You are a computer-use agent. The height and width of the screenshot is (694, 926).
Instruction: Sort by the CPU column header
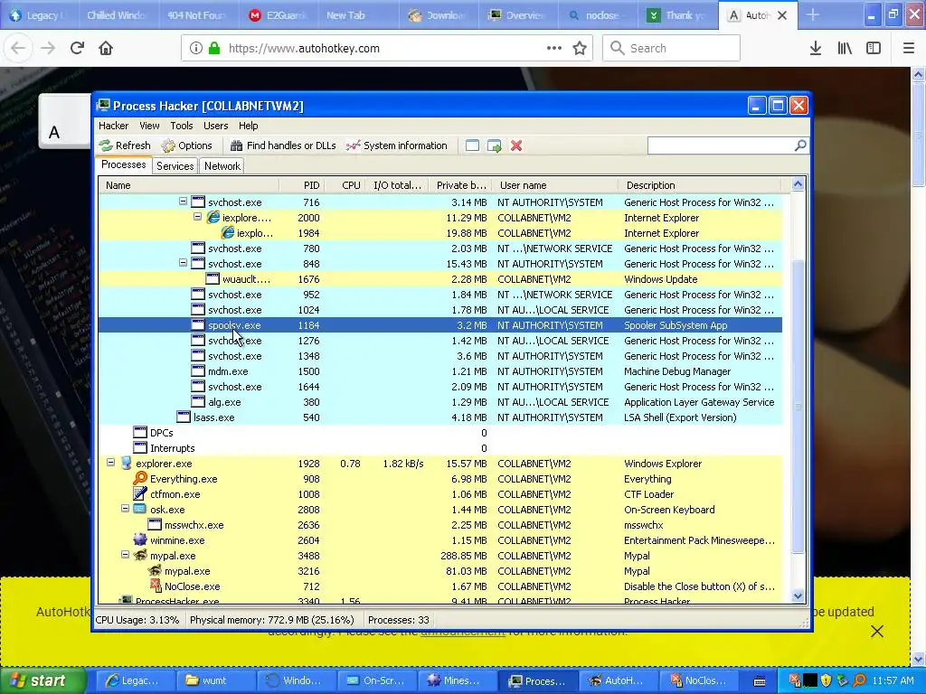[x=345, y=185]
